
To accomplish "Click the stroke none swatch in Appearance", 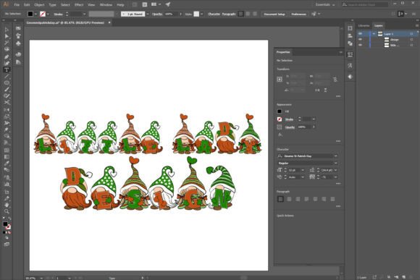I will (280, 119).
